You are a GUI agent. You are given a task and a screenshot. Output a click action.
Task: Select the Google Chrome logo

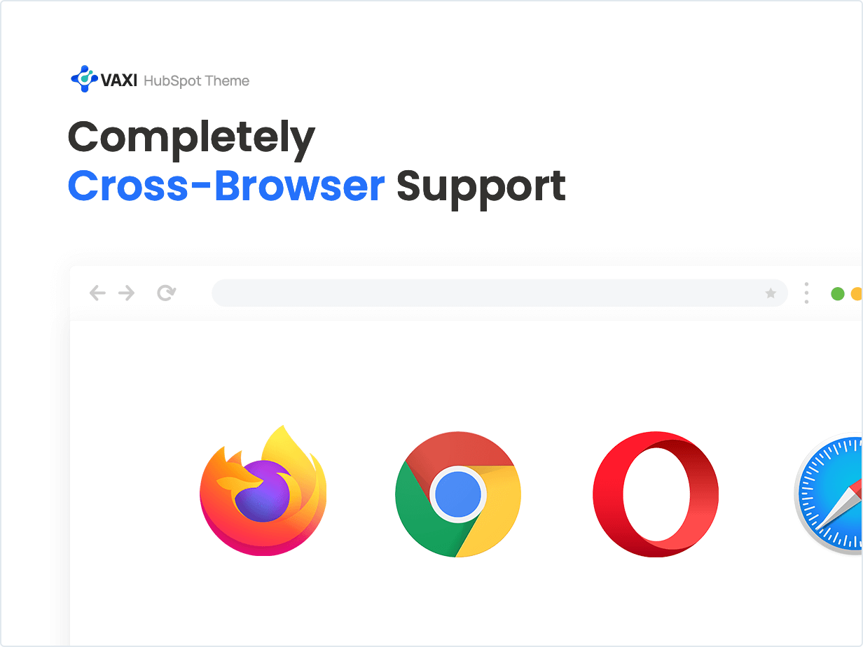coord(458,494)
